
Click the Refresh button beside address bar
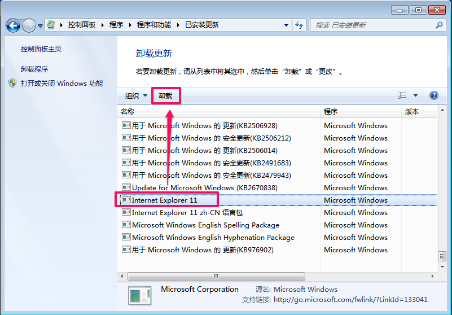299,25
